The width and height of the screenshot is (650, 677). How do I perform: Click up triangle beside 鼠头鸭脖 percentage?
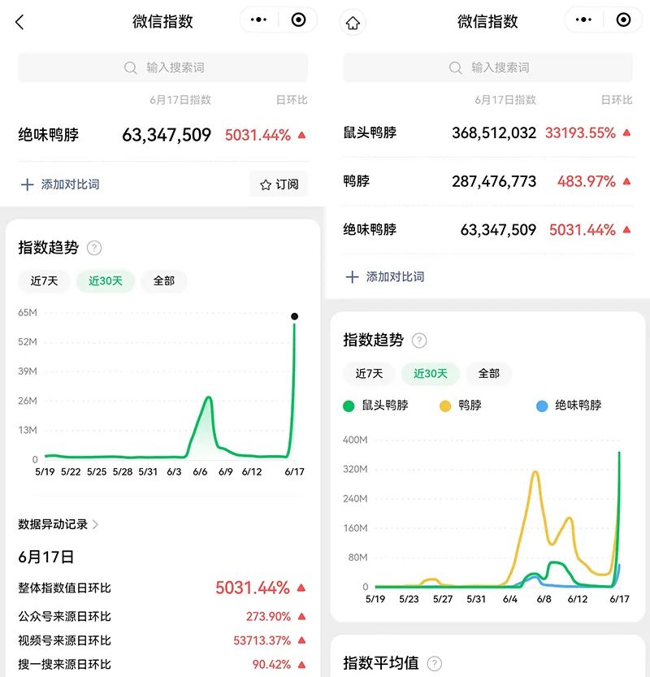pyautogui.click(x=626, y=132)
